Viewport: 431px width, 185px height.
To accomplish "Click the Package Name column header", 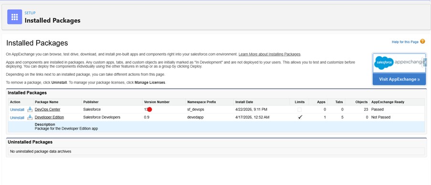I will [x=46, y=102].
